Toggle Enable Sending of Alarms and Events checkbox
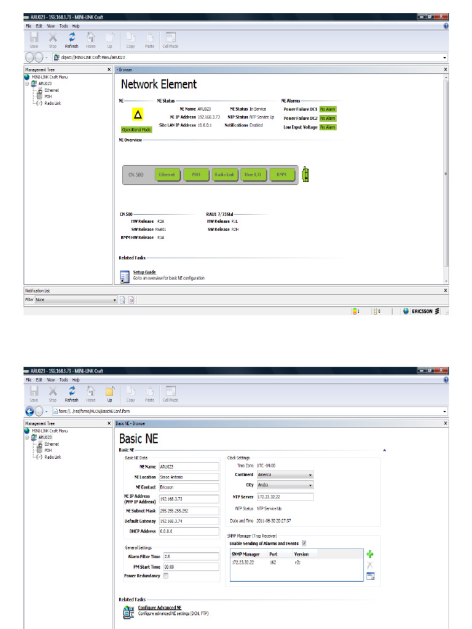The width and height of the screenshot is (472, 629). (x=304, y=543)
